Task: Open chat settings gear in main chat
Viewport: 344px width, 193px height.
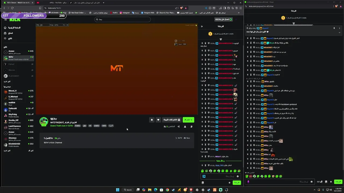Action: (230, 183)
